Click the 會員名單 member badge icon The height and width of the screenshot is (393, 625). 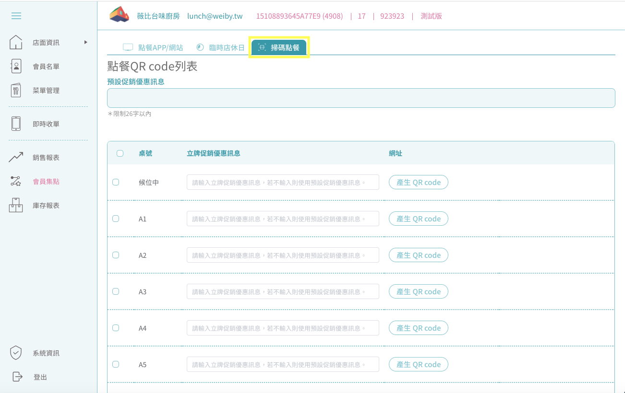coord(16,66)
